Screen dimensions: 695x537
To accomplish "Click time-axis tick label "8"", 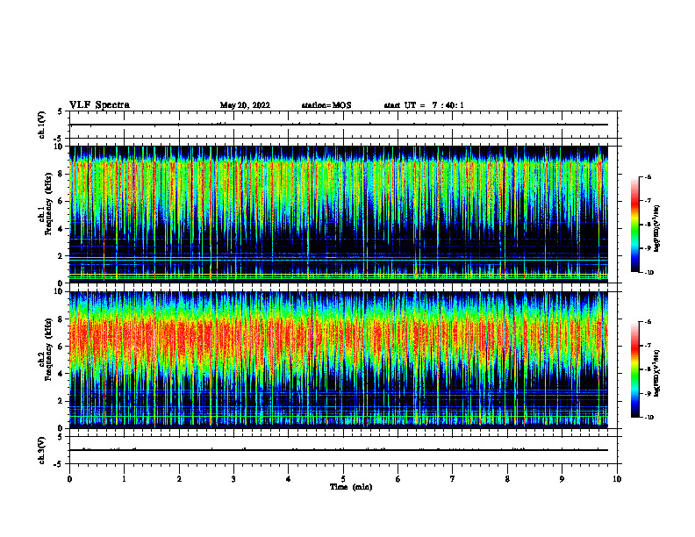I will 507,479.
